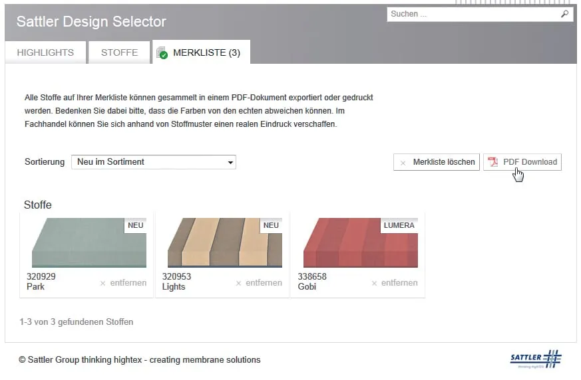Image resolution: width=581 pixels, height=380 pixels.
Task: Open the red Gobi fabric thumbnail
Action: (360, 242)
